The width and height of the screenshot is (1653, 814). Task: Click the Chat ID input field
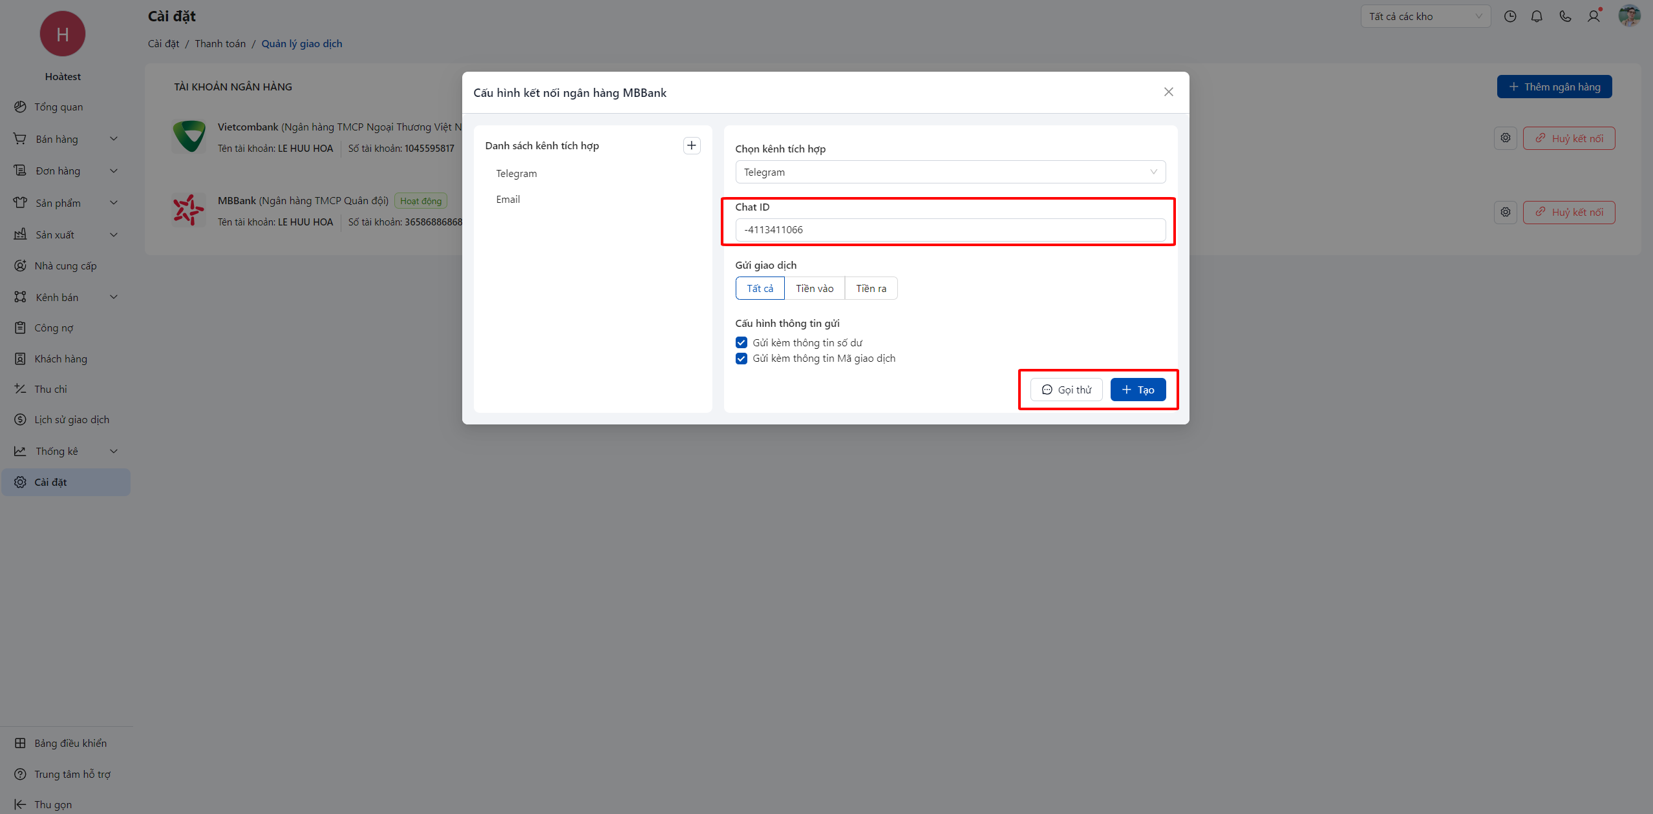(950, 230)
